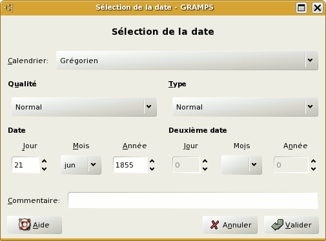
Task: Decrease the Jour value of the first date
Action: click(45, 169)
